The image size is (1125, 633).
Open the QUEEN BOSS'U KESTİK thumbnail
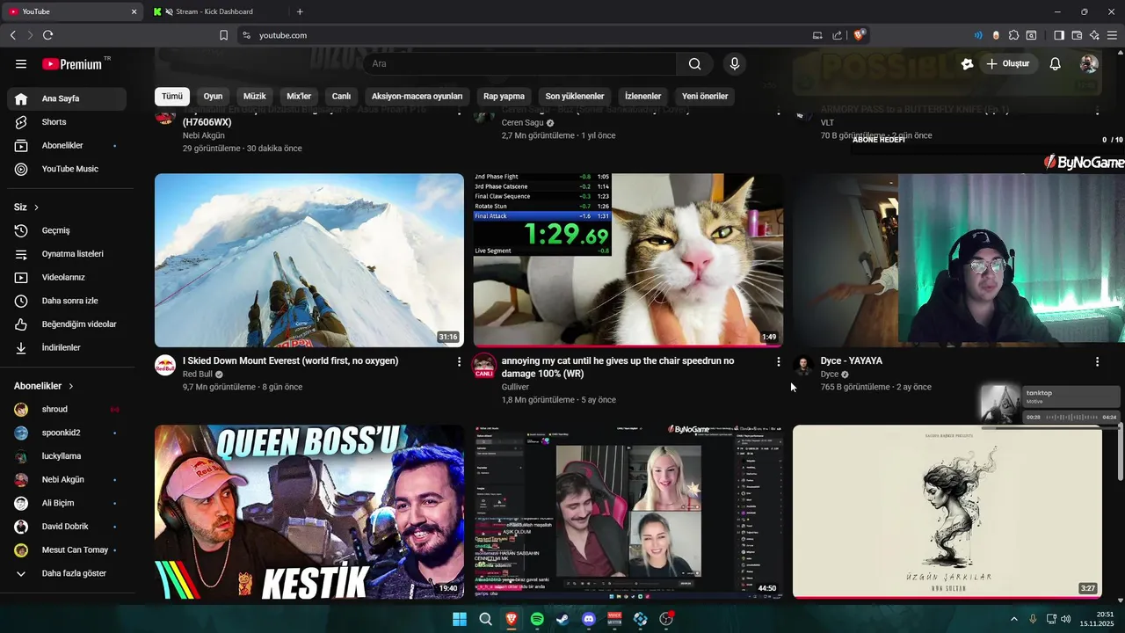(309, 512)
